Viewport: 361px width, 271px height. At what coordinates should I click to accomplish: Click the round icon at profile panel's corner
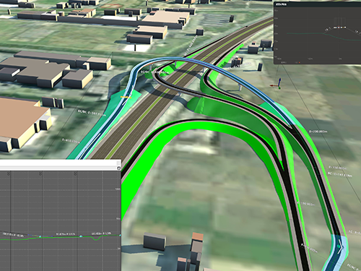click(118, 168)
